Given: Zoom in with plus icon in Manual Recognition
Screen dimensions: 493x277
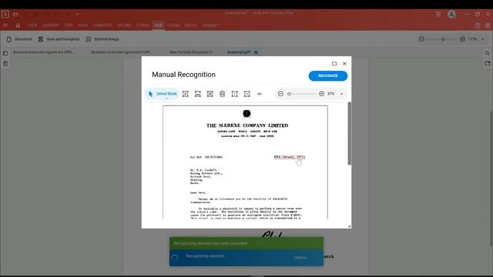Looking at the screenshot, I should click(322, 94).
